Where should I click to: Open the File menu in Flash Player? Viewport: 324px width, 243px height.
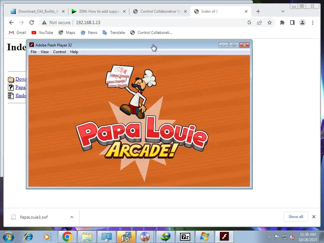coord(34,52)
